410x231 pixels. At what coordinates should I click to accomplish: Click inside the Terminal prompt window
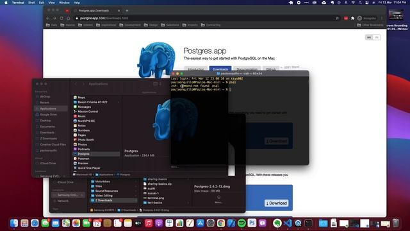click(240, 121)
